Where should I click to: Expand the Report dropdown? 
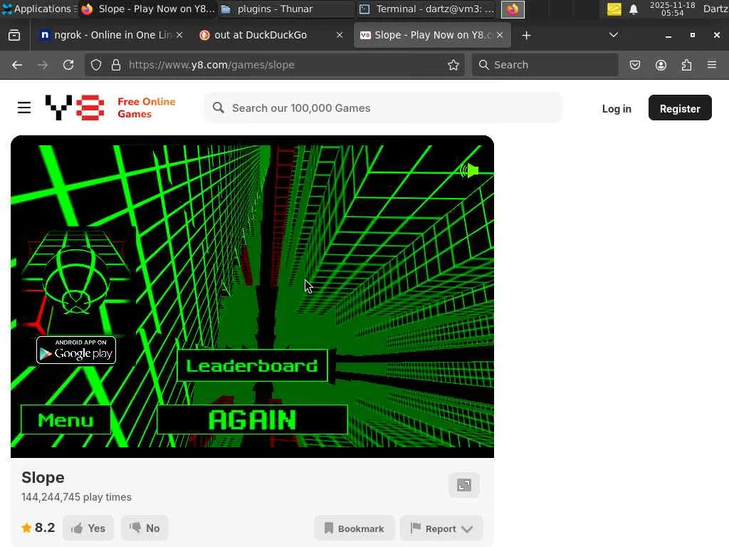click(441, 528)
